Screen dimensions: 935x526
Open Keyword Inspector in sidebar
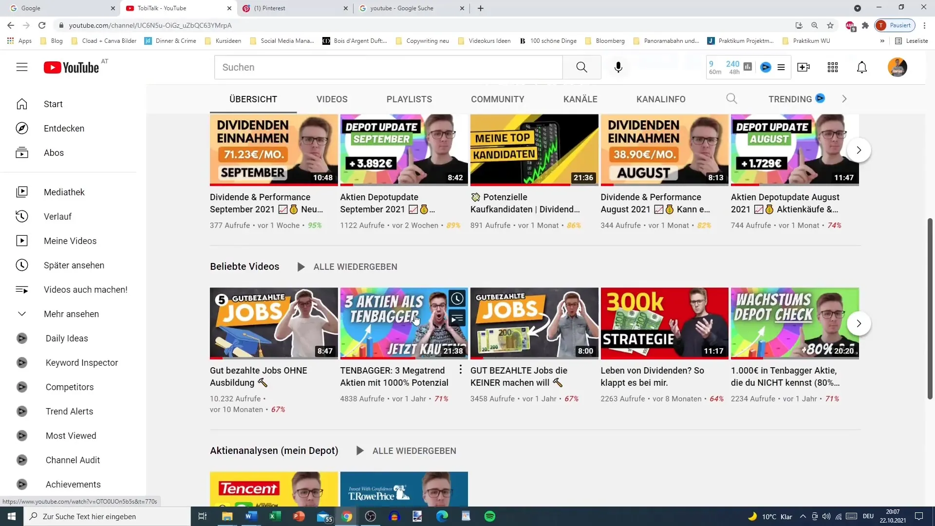(82, 362)
